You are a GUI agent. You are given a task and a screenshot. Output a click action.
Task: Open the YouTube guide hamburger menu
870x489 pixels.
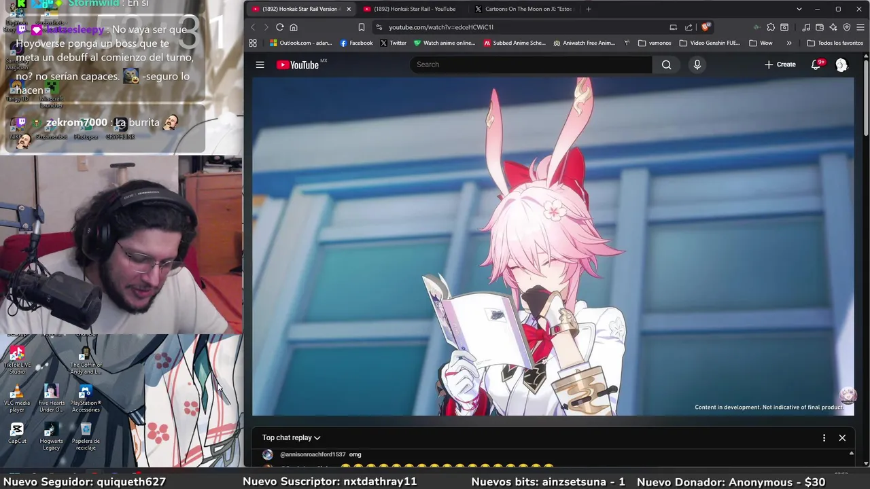pos(260,65)
